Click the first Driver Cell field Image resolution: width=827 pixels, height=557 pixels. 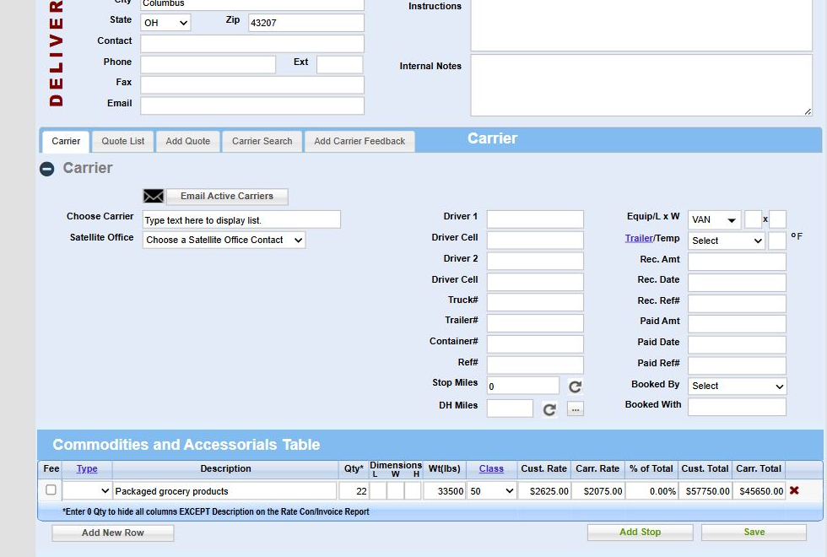pyautogui.click(x=535, y=241)
